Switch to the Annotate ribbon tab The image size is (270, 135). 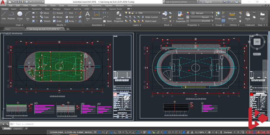[24, 9]
